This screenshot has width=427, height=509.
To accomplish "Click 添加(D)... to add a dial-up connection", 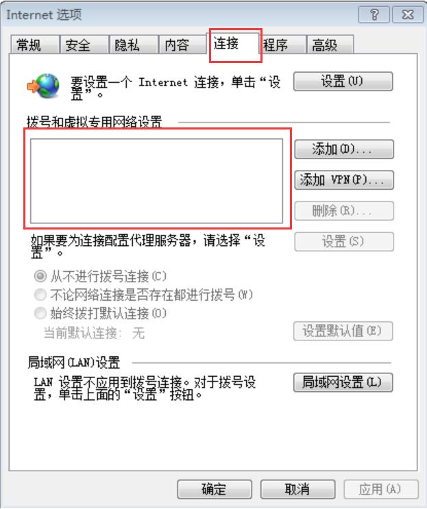I will click(x=344, y=149).
